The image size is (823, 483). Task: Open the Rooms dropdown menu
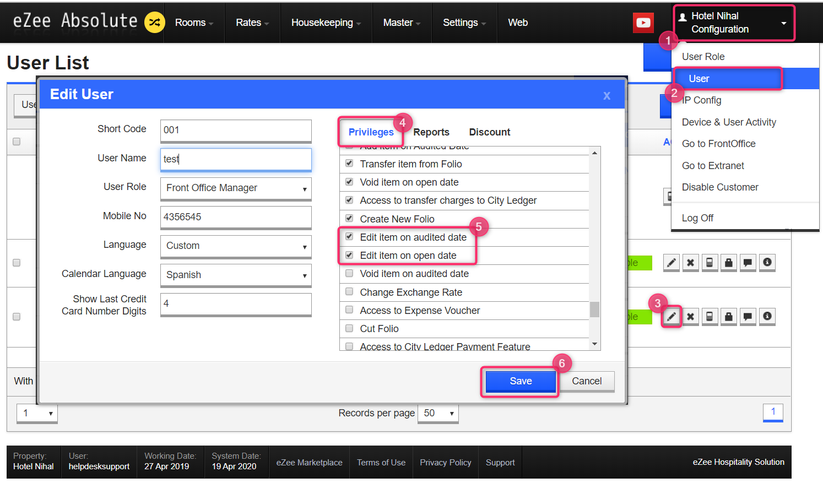pyautogui.click(x=194, y=23)
